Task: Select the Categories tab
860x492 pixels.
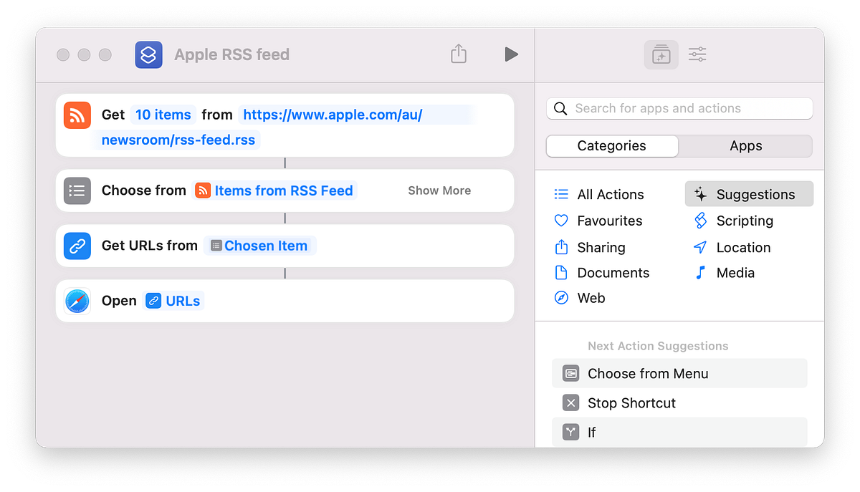Action: (x=611, y=145)
